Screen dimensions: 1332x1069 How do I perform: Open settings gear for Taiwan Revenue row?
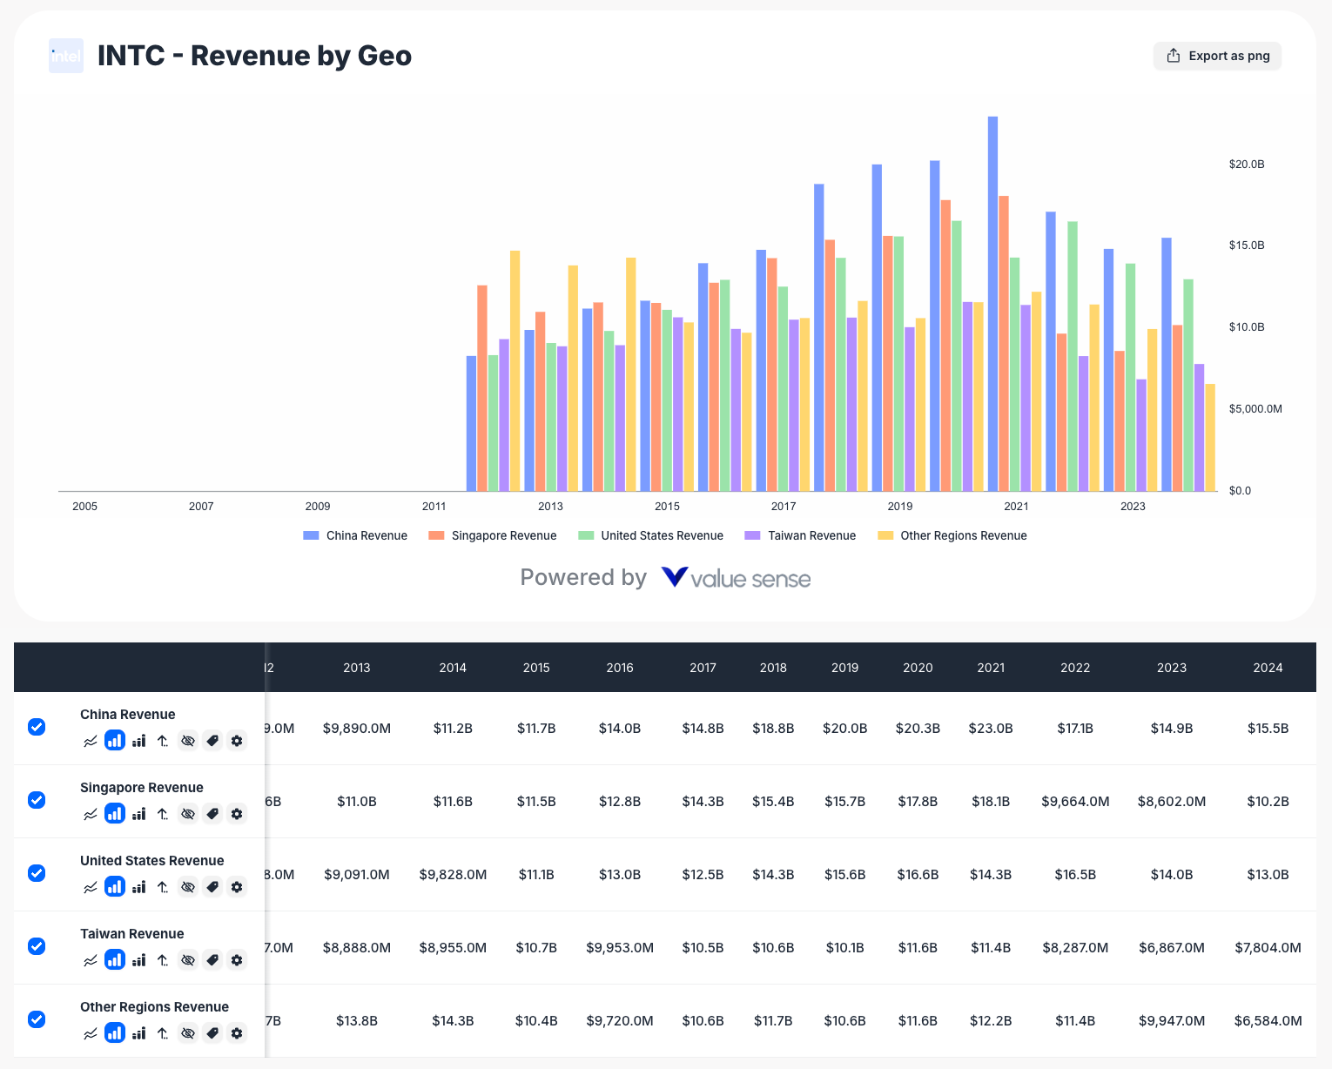[237, 959]
